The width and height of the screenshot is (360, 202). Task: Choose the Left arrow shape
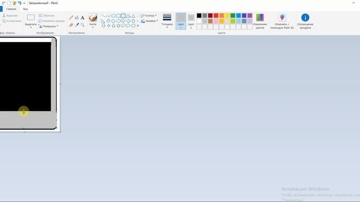pos(128,21)
